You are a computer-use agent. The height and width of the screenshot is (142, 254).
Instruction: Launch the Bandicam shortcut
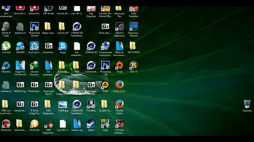pyautogui.click(x=6, y=124)
